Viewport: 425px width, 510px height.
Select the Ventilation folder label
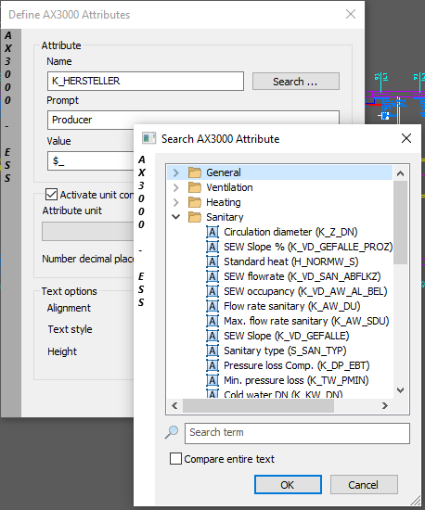[x=229, y=187]
